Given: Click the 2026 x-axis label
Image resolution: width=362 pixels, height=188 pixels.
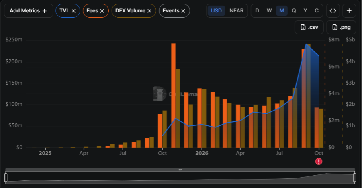Looking at the screenshot, I should pos(202,153).
